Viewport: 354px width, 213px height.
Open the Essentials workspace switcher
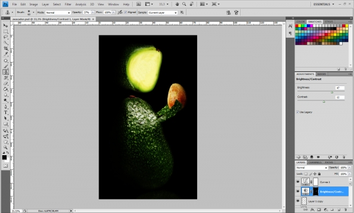click(x=323, y=4)
